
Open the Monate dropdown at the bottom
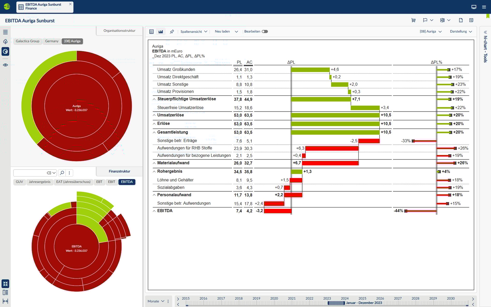pyautogui.click(x=156, y=301)
